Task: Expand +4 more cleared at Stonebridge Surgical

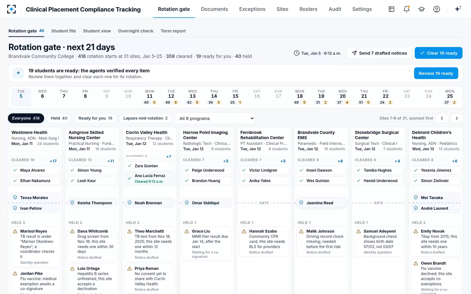Action: point(397,161)
